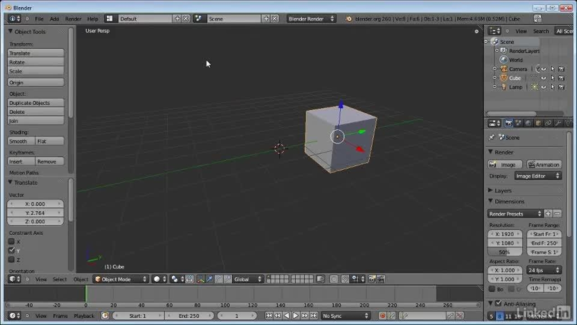Image resolution: width=577 pixels, height=325 pixels.
Task: Hide the Cube in the outliner
Action: click(x=544, y=78)
